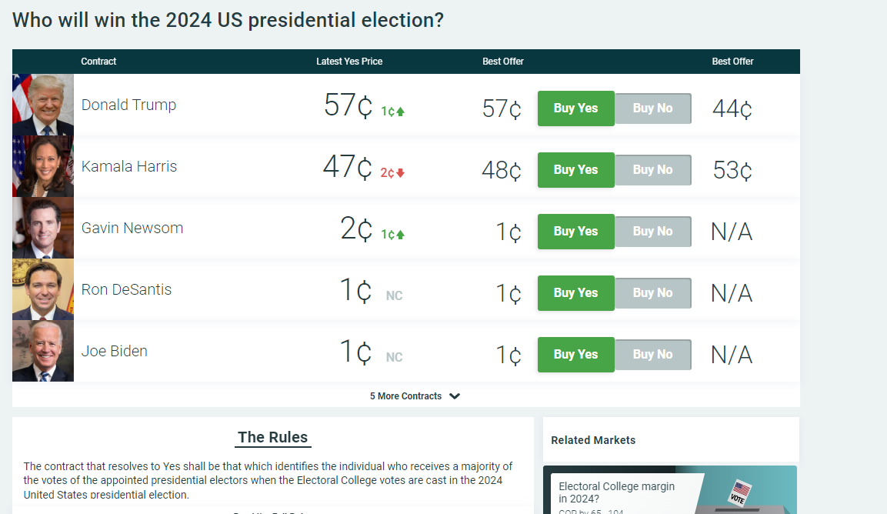The height and width of the screenshot is (514, 887).
Task: Click the up arrow beside Newsom's price
Action: click(400, 235)
